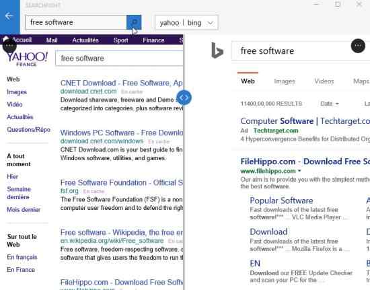Select the Yahoo Images filter

[17, 92]
